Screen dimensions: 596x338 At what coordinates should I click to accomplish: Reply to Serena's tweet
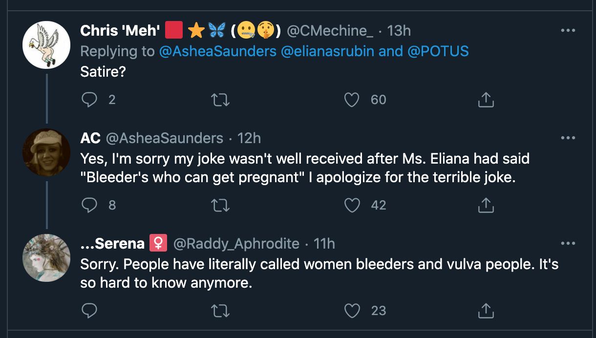pos(89,311)
